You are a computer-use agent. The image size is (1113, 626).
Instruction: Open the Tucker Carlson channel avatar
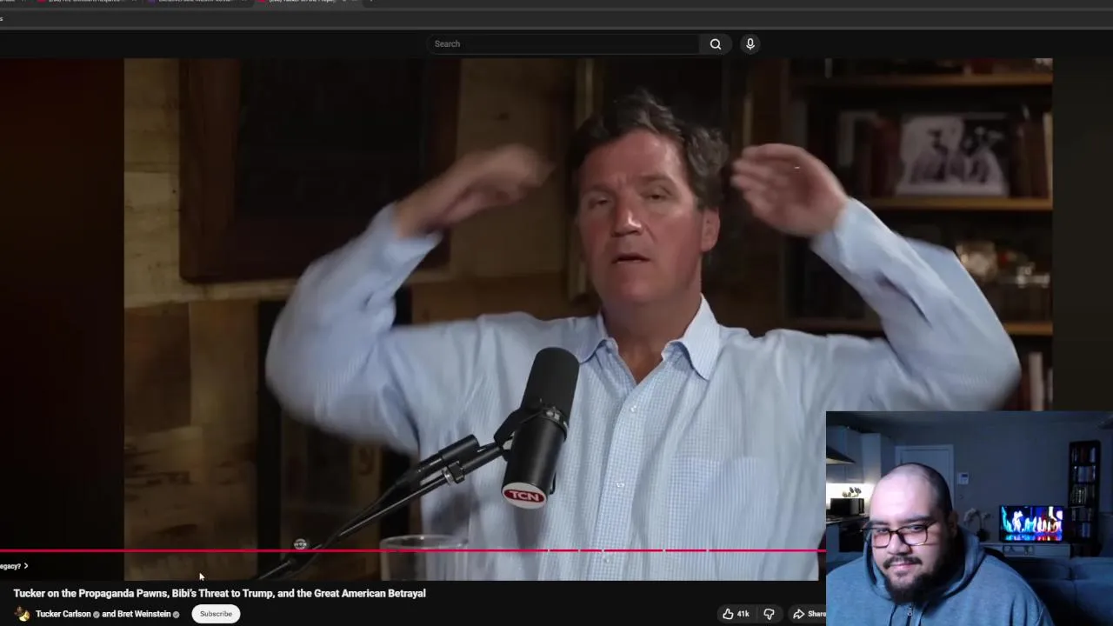click(x=22, y=614)
